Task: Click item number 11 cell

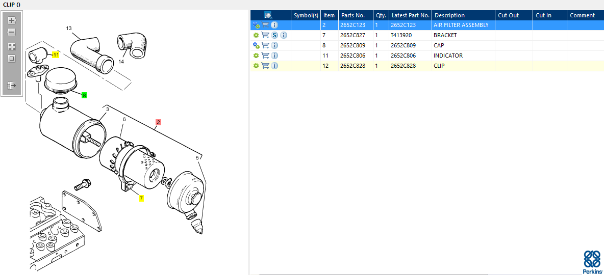Action: [330, 56]
